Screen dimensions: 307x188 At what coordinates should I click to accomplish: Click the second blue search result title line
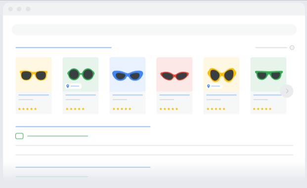[83, 167]
